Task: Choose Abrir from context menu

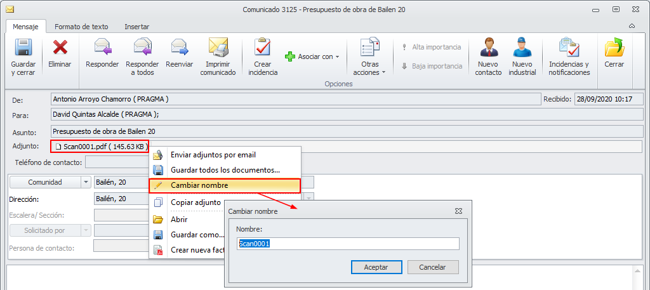Action: tap(187, 220)
